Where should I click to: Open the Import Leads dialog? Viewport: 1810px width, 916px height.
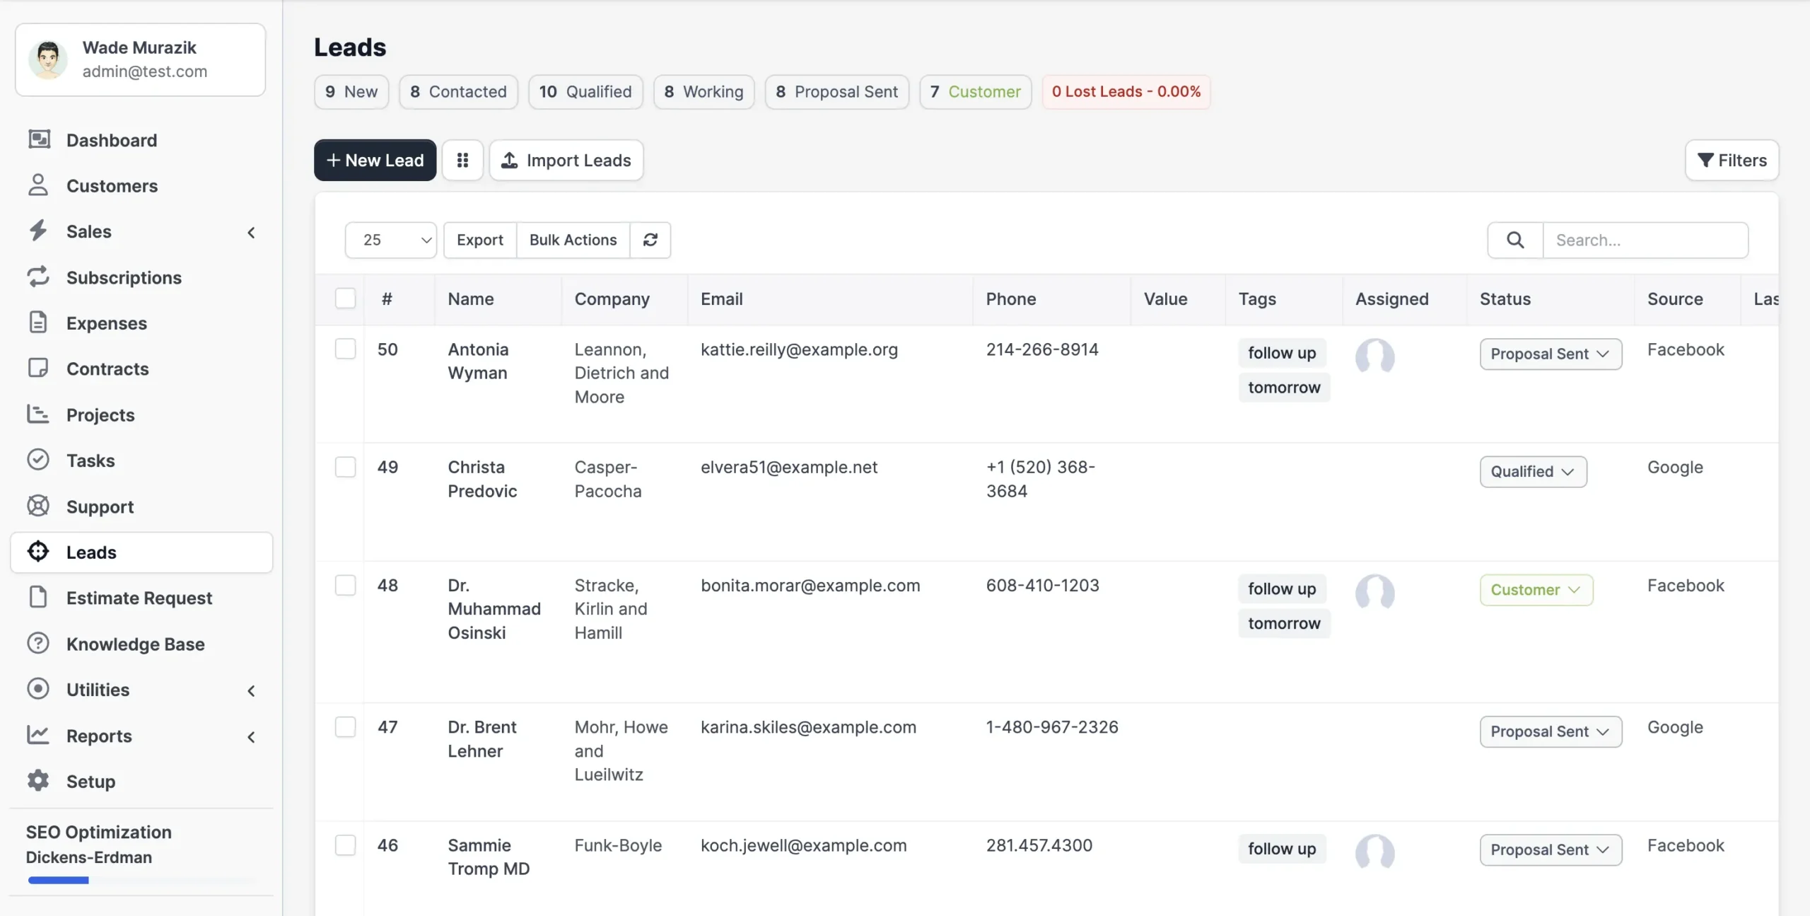coord(566,160)
